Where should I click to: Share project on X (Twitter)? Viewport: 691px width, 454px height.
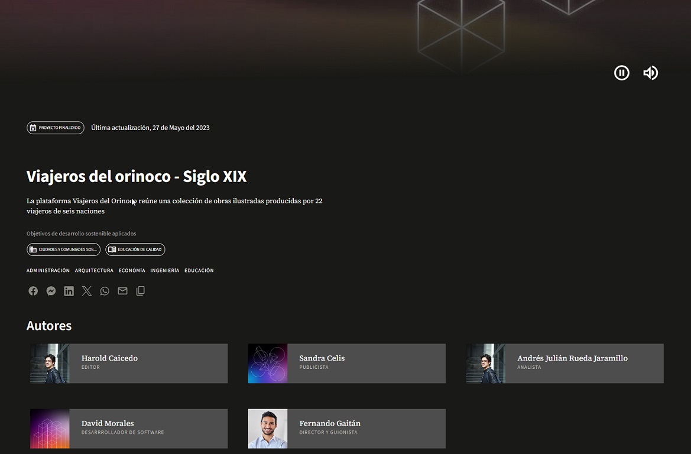[x=87, y=291]
